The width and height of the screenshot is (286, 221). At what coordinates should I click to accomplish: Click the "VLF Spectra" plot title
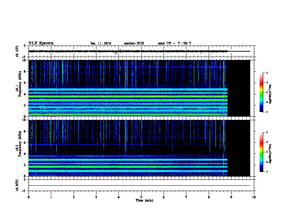[41, 43]
